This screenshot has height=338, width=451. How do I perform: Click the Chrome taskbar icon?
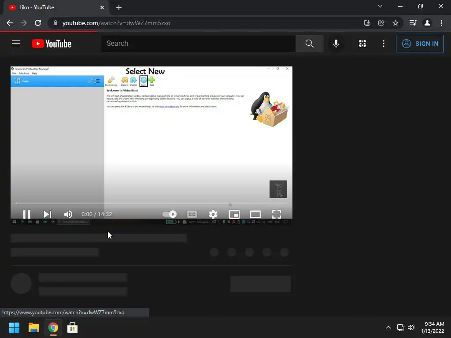click(53, 327)
